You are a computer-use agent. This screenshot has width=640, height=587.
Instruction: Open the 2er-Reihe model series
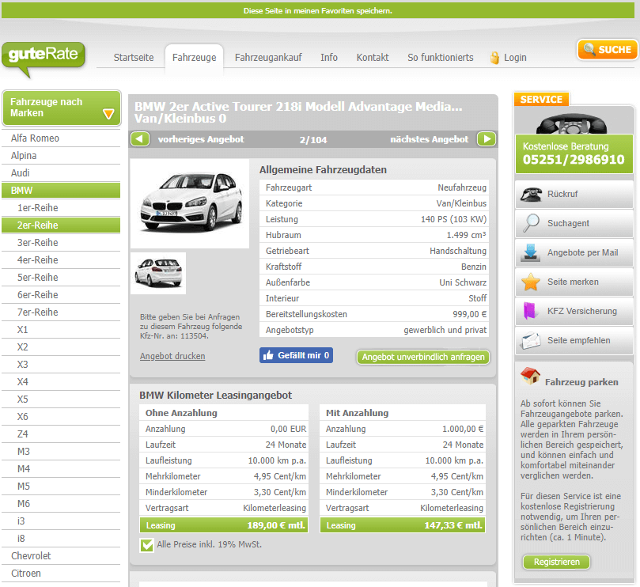point(61,225)
